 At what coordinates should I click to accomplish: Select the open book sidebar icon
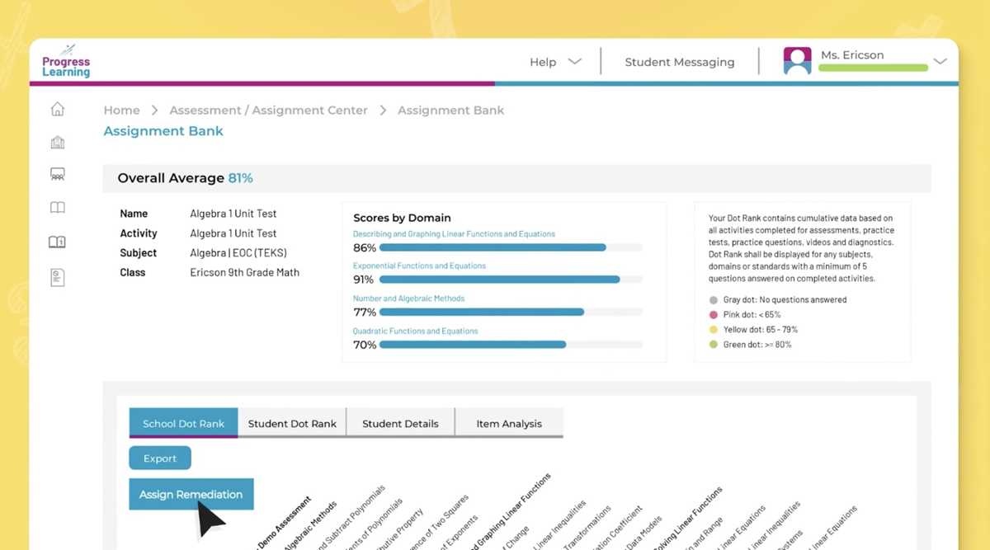[57, 208]
